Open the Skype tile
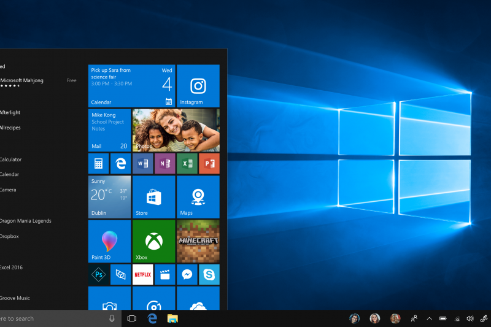The width and height of the screenshot is (491, 327). coord(209,274)
